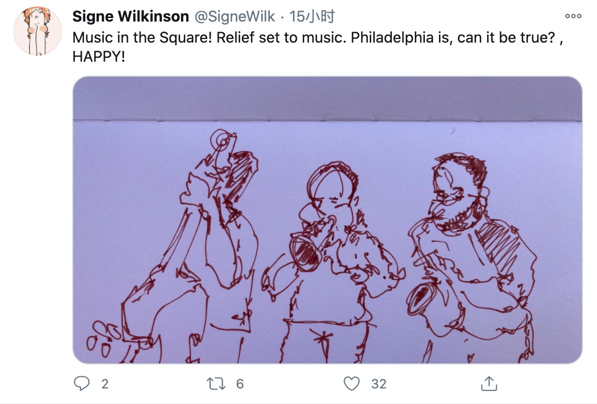Open the reply speech bubble icon
Viewport: 597px width, 404px height.
pos(81,383)
